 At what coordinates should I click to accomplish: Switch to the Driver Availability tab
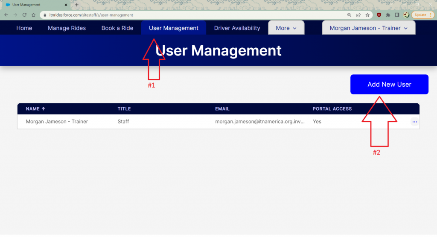237,28
